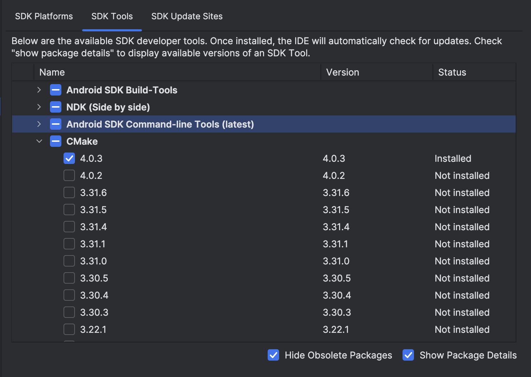Disable Hide Obsolete Packages checkbox
Image resolution: width=531 pixels, height=377 pixels.
273,355
